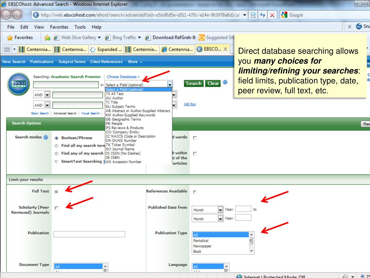Click the Add Row link
The width and height of the screenshot is (370, 278).
tap(190, 104)
